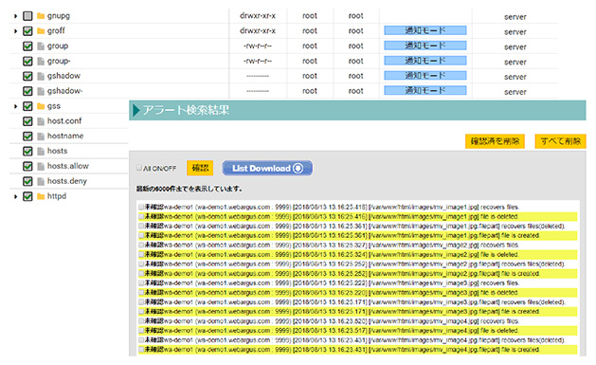The width and height of the screenshot is (596, 365).
Task: Click the 通知モード button for gshadow
Action: [x=424, y=75]
